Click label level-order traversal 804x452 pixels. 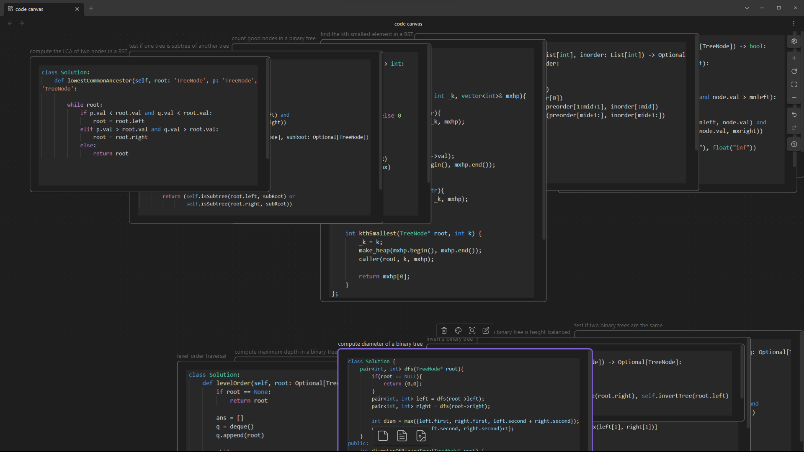(201, 356)
